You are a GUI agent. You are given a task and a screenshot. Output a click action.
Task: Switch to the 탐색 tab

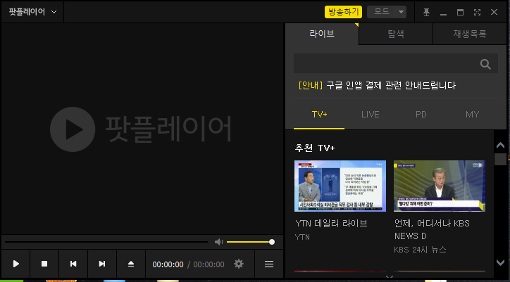coord(396,34)
